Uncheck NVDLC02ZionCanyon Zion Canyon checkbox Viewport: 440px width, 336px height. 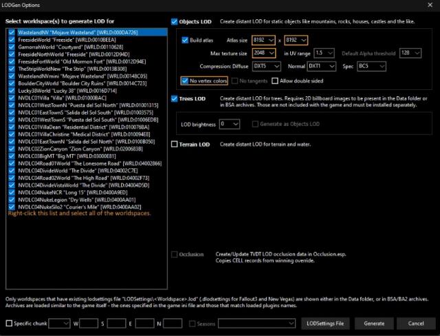(x=12, y=148)
